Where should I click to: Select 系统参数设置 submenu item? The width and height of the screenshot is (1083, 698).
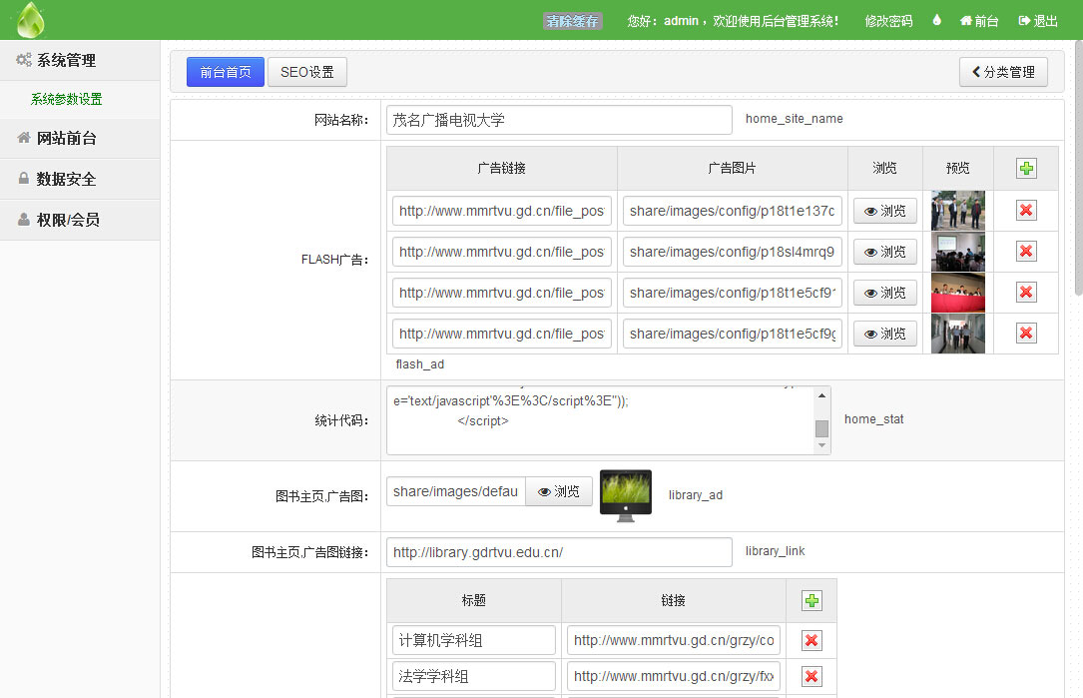66,99
